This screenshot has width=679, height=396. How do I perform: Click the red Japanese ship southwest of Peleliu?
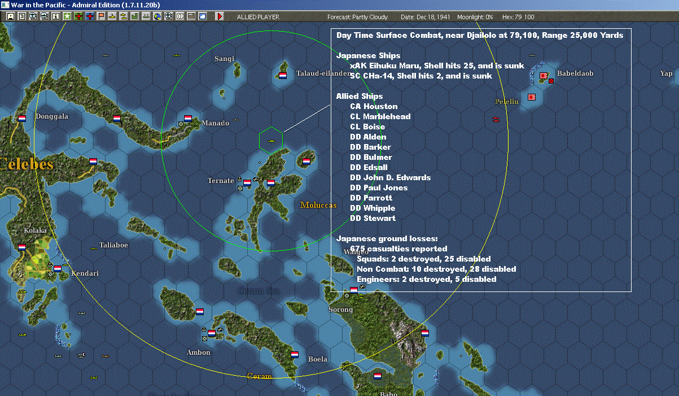point(496,119)
